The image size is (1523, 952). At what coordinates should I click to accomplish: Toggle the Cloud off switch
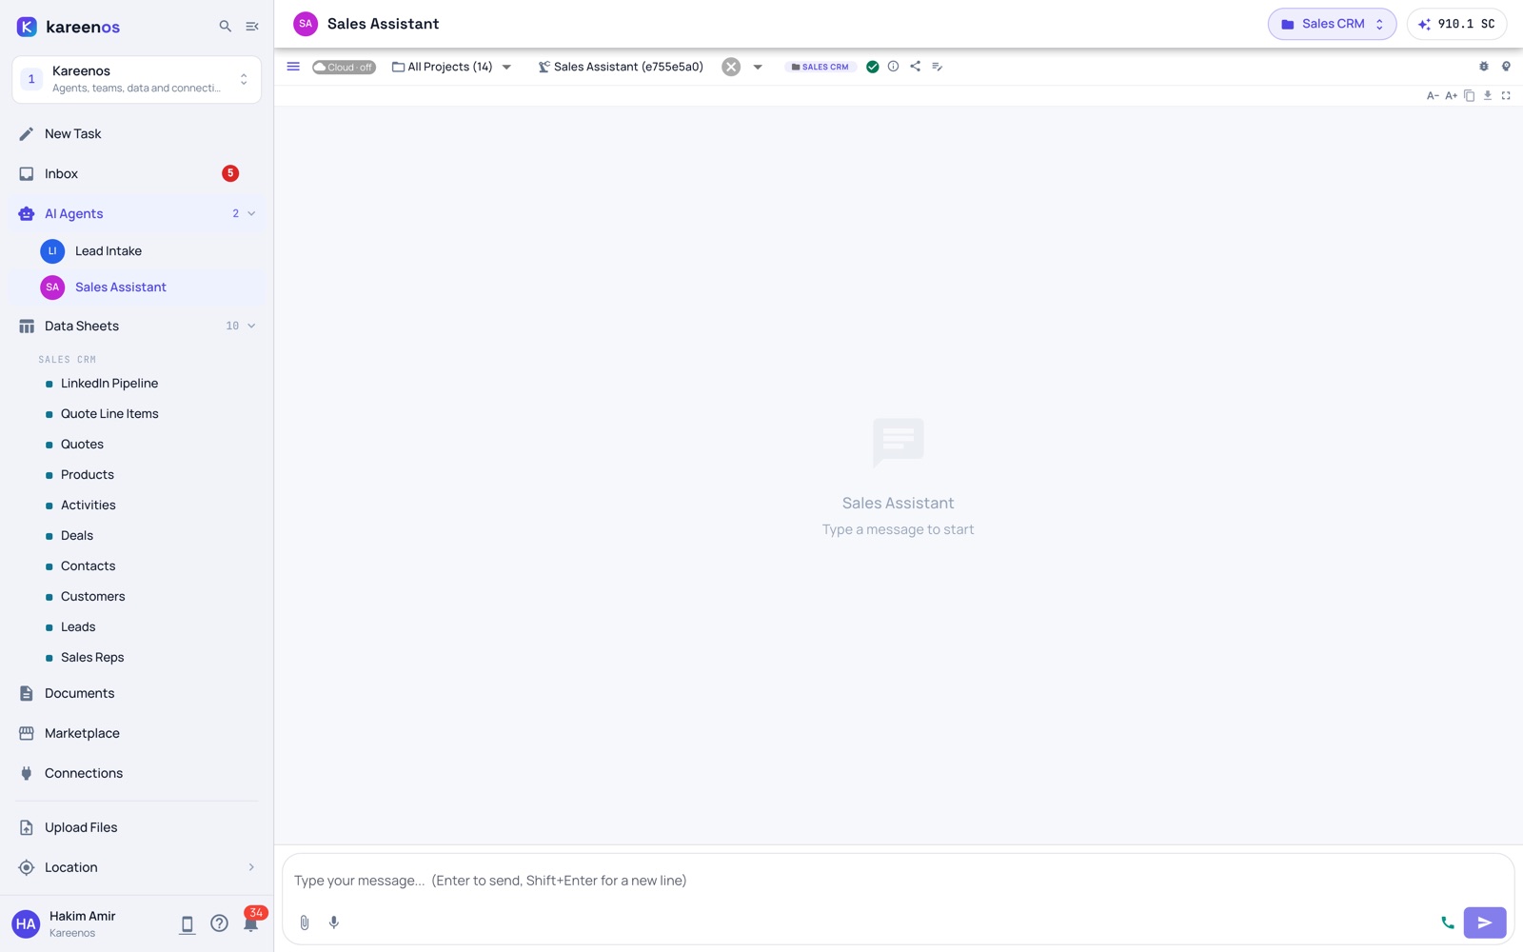pyautogui.click(x=344, y=67)
